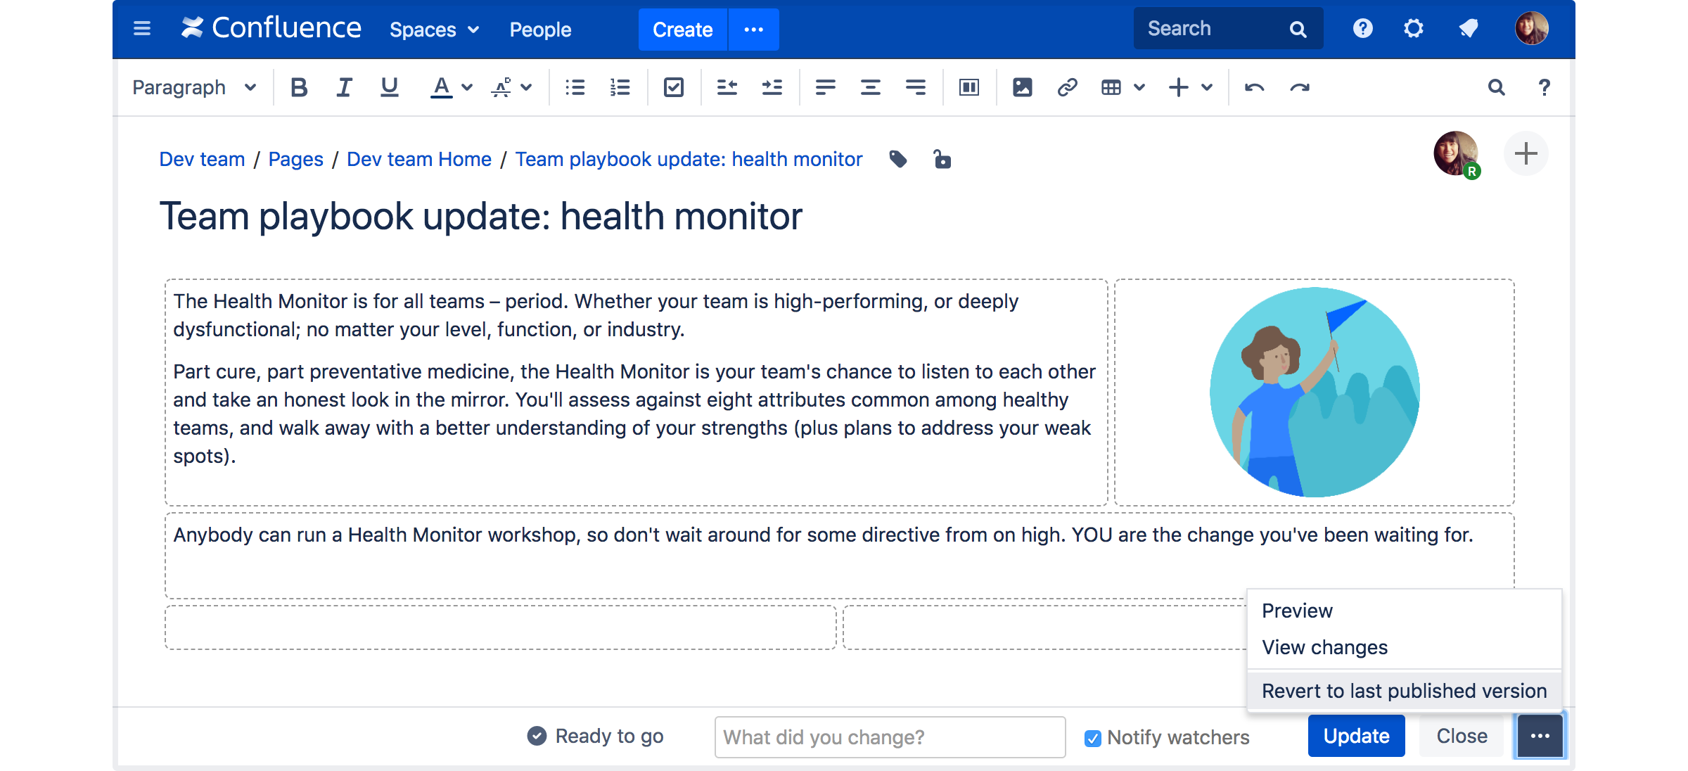
Task: Insert an image or file
Action: (x=1022, y=87)
